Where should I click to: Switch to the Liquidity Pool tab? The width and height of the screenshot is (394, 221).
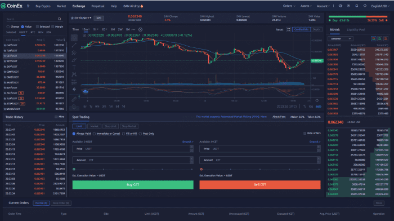356,30
